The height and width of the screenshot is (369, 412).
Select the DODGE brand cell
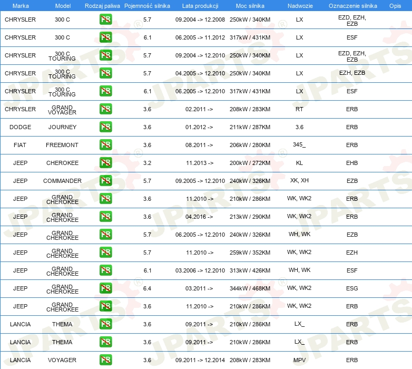point(20,127)
